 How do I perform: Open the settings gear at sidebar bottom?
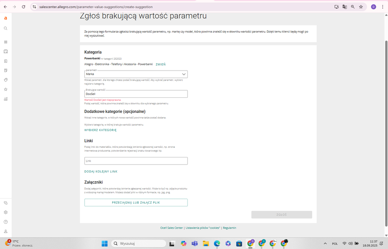pos(5,212)
